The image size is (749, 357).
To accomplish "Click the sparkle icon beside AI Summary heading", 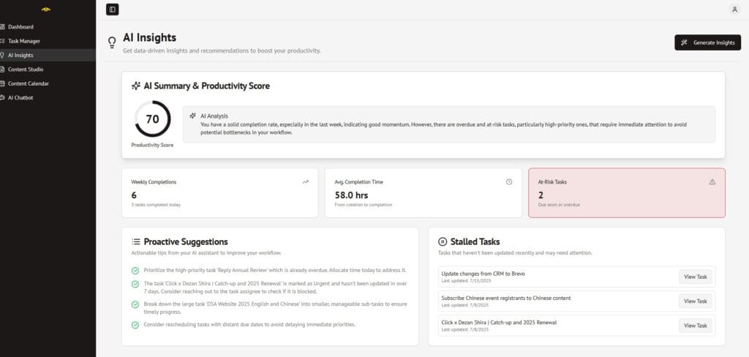I will pos(136,86).
